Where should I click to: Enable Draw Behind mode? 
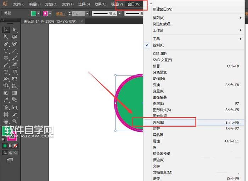[10, 153]
